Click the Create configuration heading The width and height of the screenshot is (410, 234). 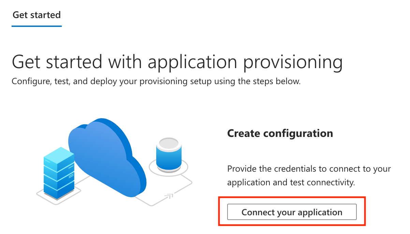[280, 133]
